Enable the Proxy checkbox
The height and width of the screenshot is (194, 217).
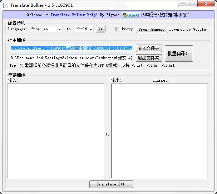(x=118, y=29)
